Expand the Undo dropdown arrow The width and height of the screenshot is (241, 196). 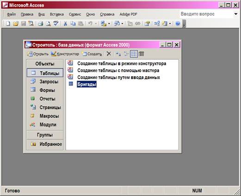pyautogui.click(x=96, y=24)
